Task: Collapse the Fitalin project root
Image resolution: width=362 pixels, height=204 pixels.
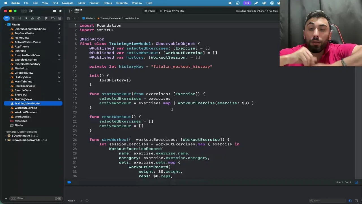Action: click(x=5, y=25)
